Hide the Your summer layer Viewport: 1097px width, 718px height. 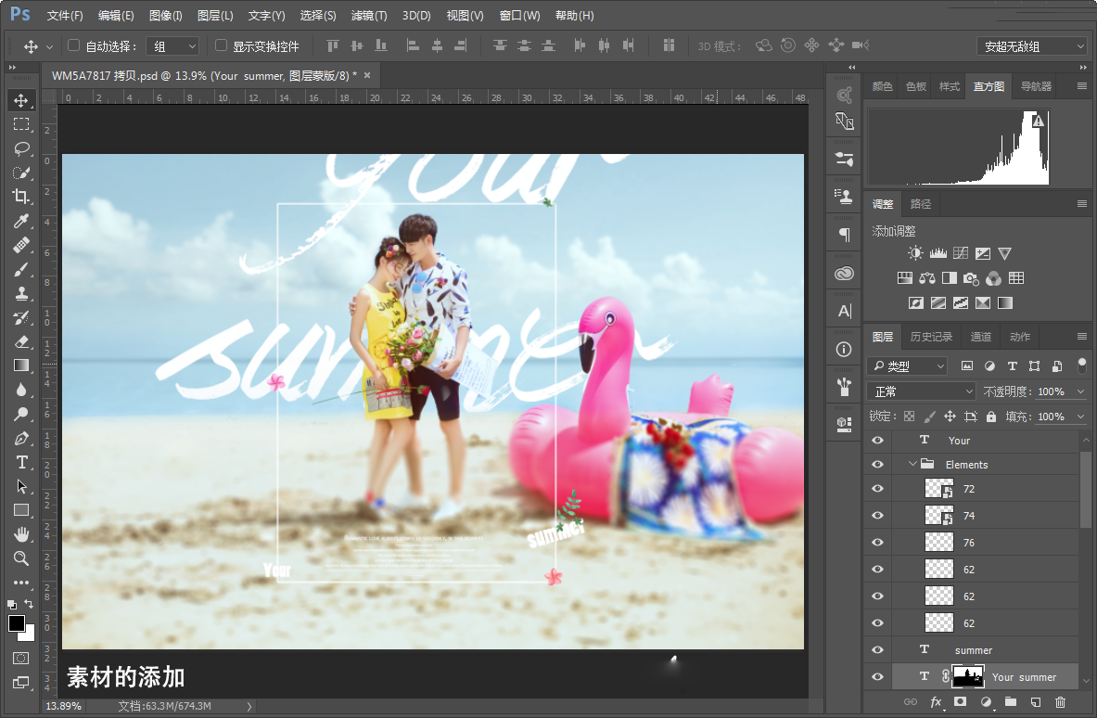877,676
